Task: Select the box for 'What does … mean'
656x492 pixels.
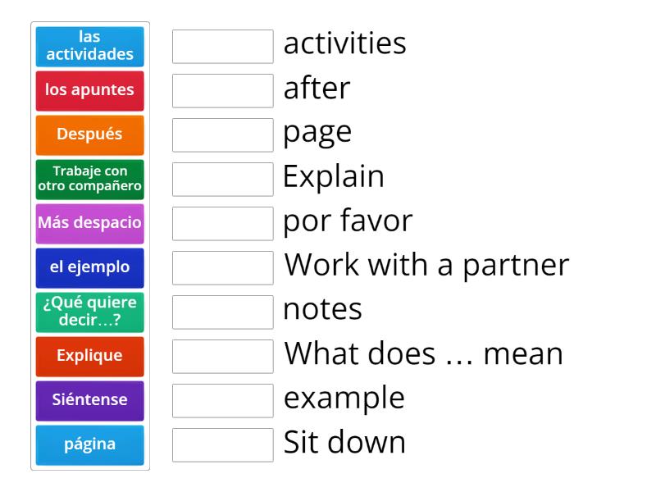Action: [223, 356]
